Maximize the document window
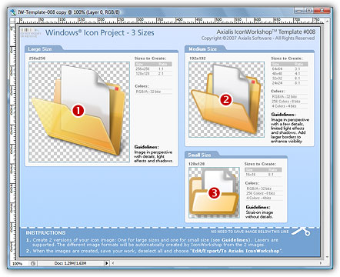Image resolution: width=340 pixels, height=277 pixels. coord(308,11)
